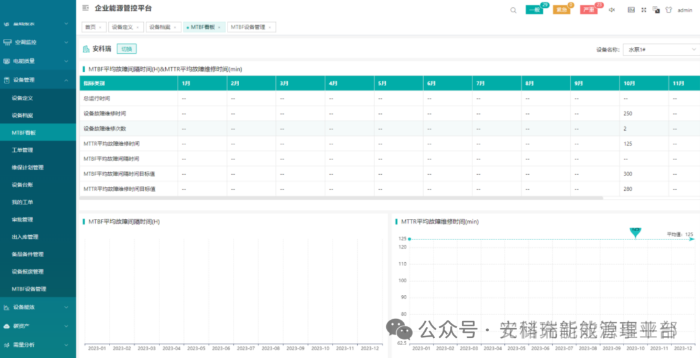Switch language with the translate icon
This screenshot has height=358, width=700.
pyautogui.click(x=656, y=10)
